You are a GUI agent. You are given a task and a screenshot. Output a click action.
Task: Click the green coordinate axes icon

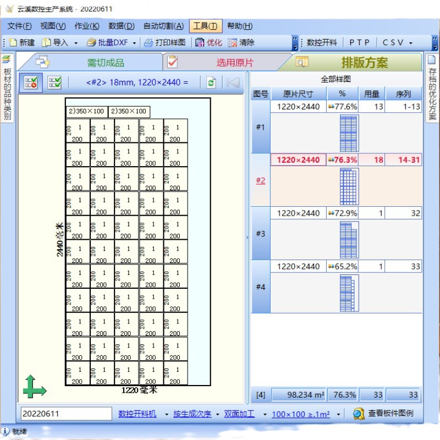pos(35,387)
